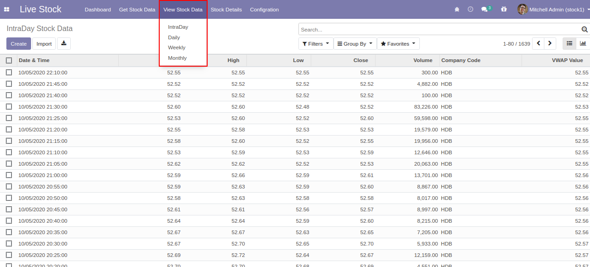Toggle the select-all header checkbox
590x267 pixels.
[x=9, y=60]
